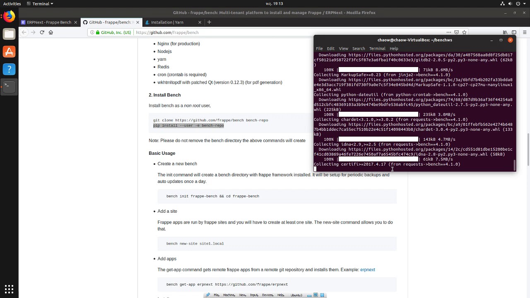Reload the current page
Screen dimensions: 530x298
tap(42, 32)
